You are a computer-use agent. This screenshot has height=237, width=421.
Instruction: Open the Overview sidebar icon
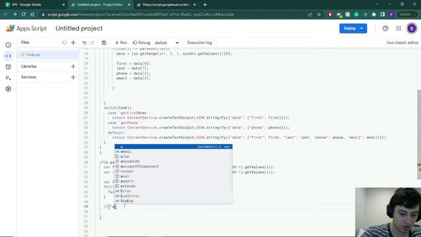pyautogui.click(x=9, y=45)
